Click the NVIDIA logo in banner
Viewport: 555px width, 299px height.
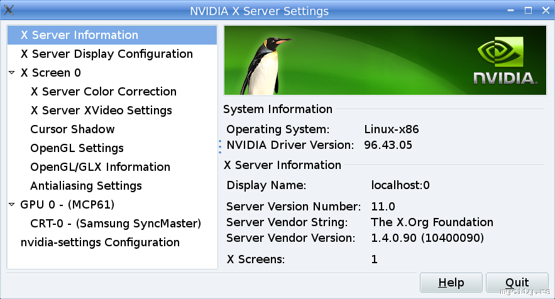[x=505, y=63]
